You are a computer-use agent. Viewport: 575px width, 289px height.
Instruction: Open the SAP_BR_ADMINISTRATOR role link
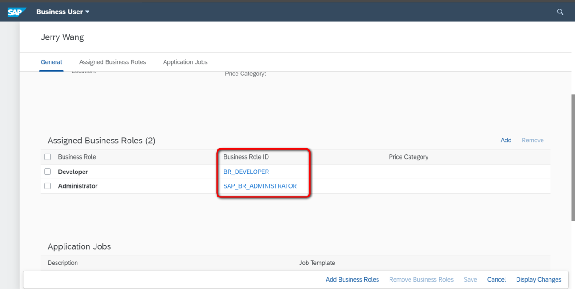click(260, 186)
